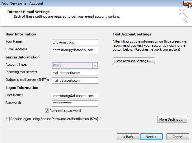The width and height of the screenshot is (192, 143).
Task: Go to the Next wizard step
Action: pos(151,137)
